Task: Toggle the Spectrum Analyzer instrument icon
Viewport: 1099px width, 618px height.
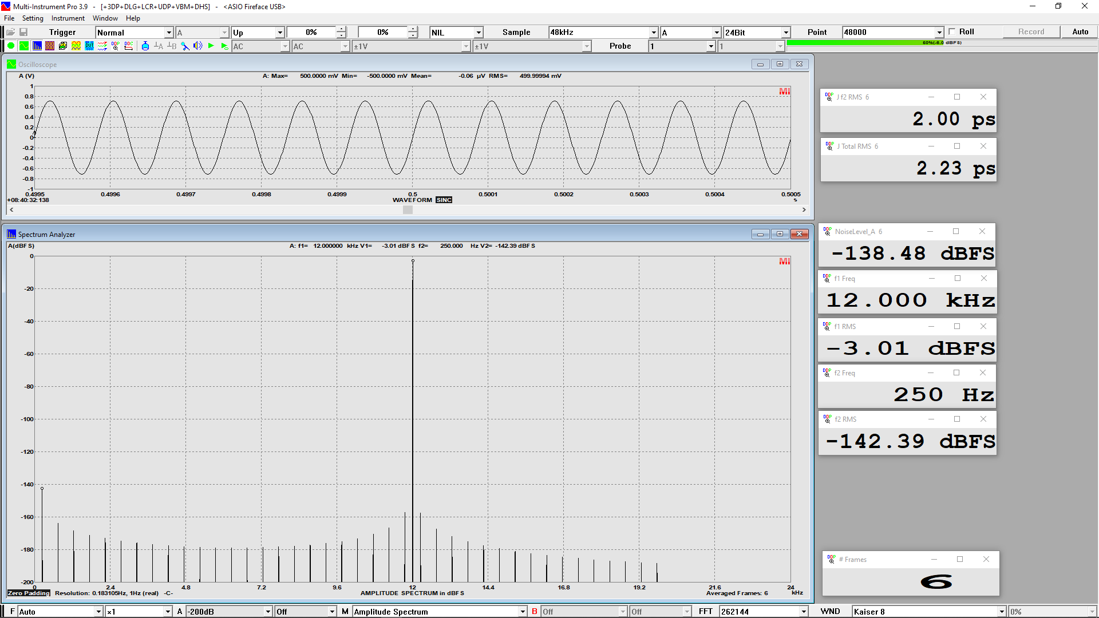Action: click(x=37, y=46)
